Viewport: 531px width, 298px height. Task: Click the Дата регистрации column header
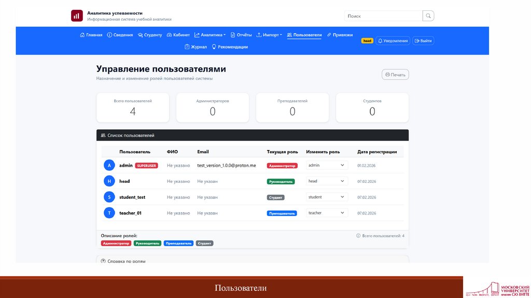tap(377, 152)
